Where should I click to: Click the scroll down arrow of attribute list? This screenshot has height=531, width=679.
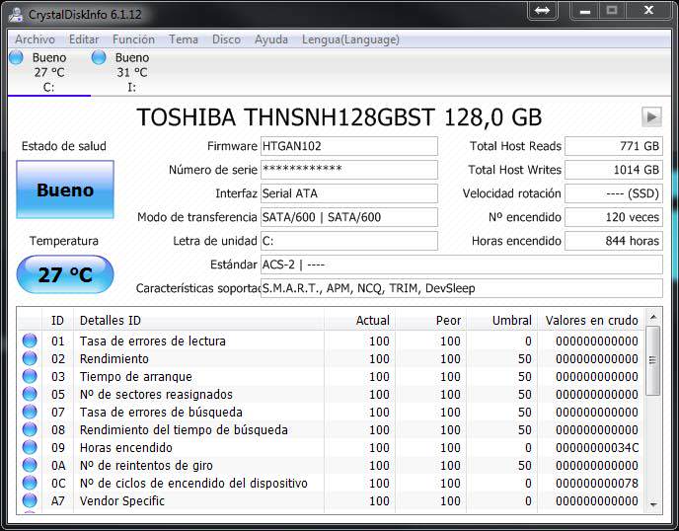pos(653,504)
